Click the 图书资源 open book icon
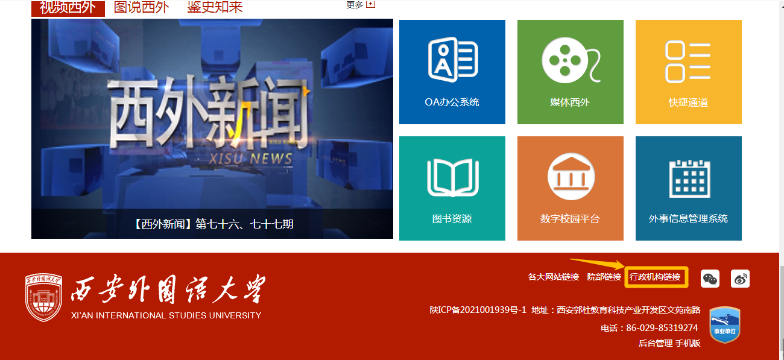Viewport: 784px width, 360px height. click(x=452, y=177)
